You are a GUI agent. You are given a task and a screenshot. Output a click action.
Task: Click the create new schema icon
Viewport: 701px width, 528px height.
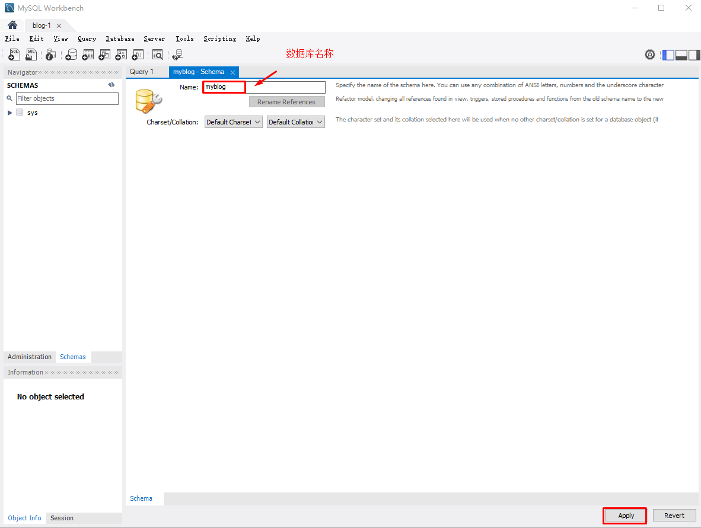coord(71,55)
